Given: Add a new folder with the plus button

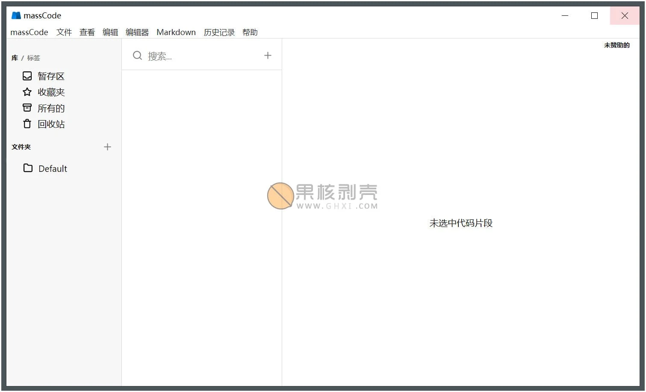Looking at the screenshot, I should pyautogui.click(x=107, y=147).
